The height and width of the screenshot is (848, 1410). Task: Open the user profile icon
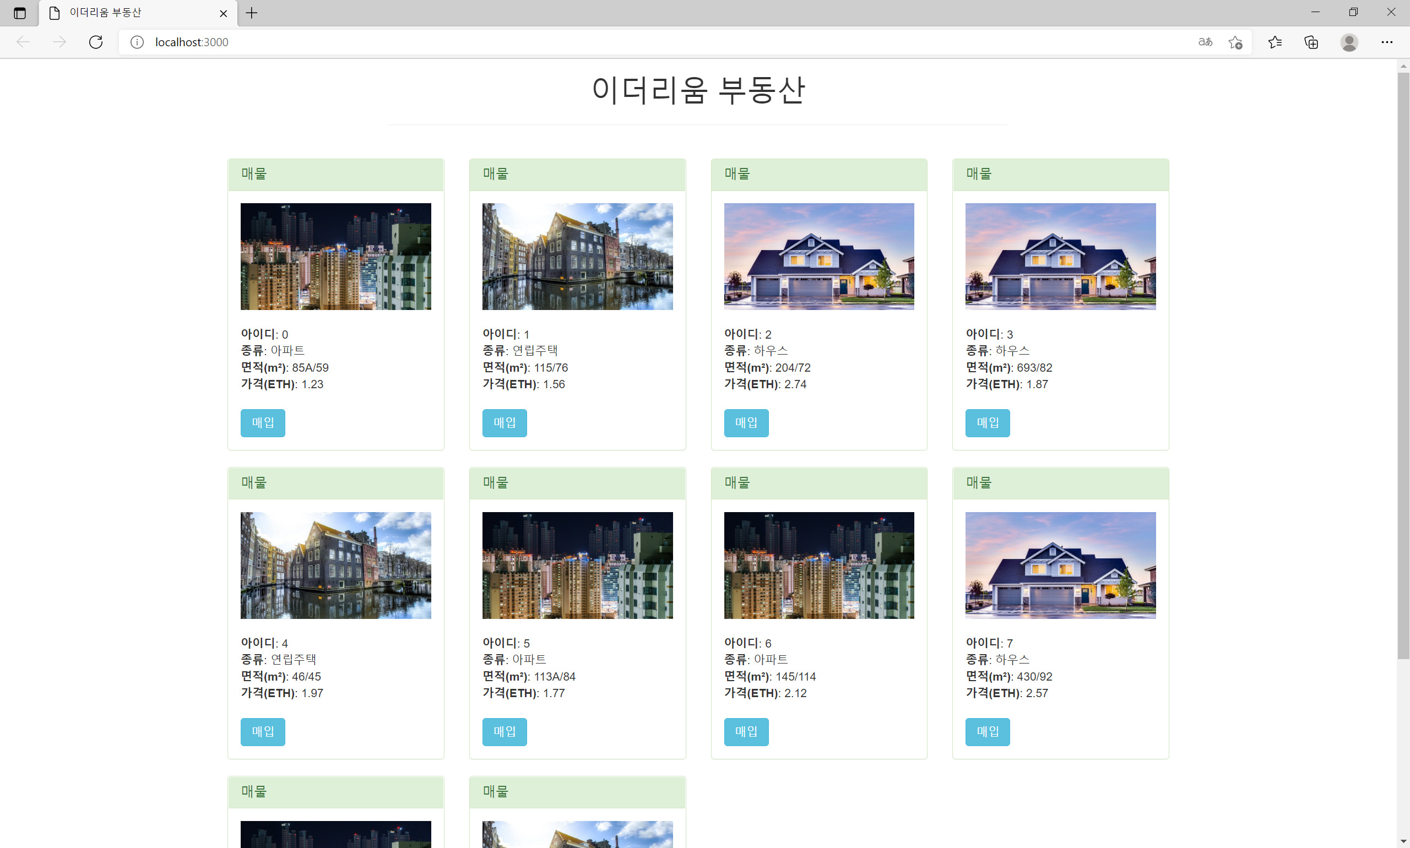pyautogui.click(x=1349, y=42)
